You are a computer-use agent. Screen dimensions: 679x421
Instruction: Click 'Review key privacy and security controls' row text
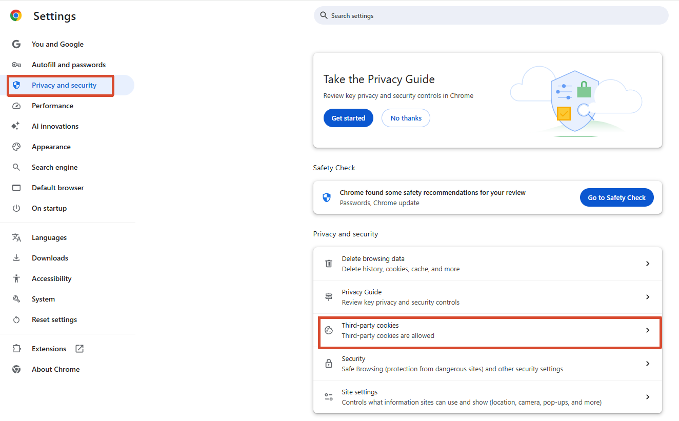(401, 303)
